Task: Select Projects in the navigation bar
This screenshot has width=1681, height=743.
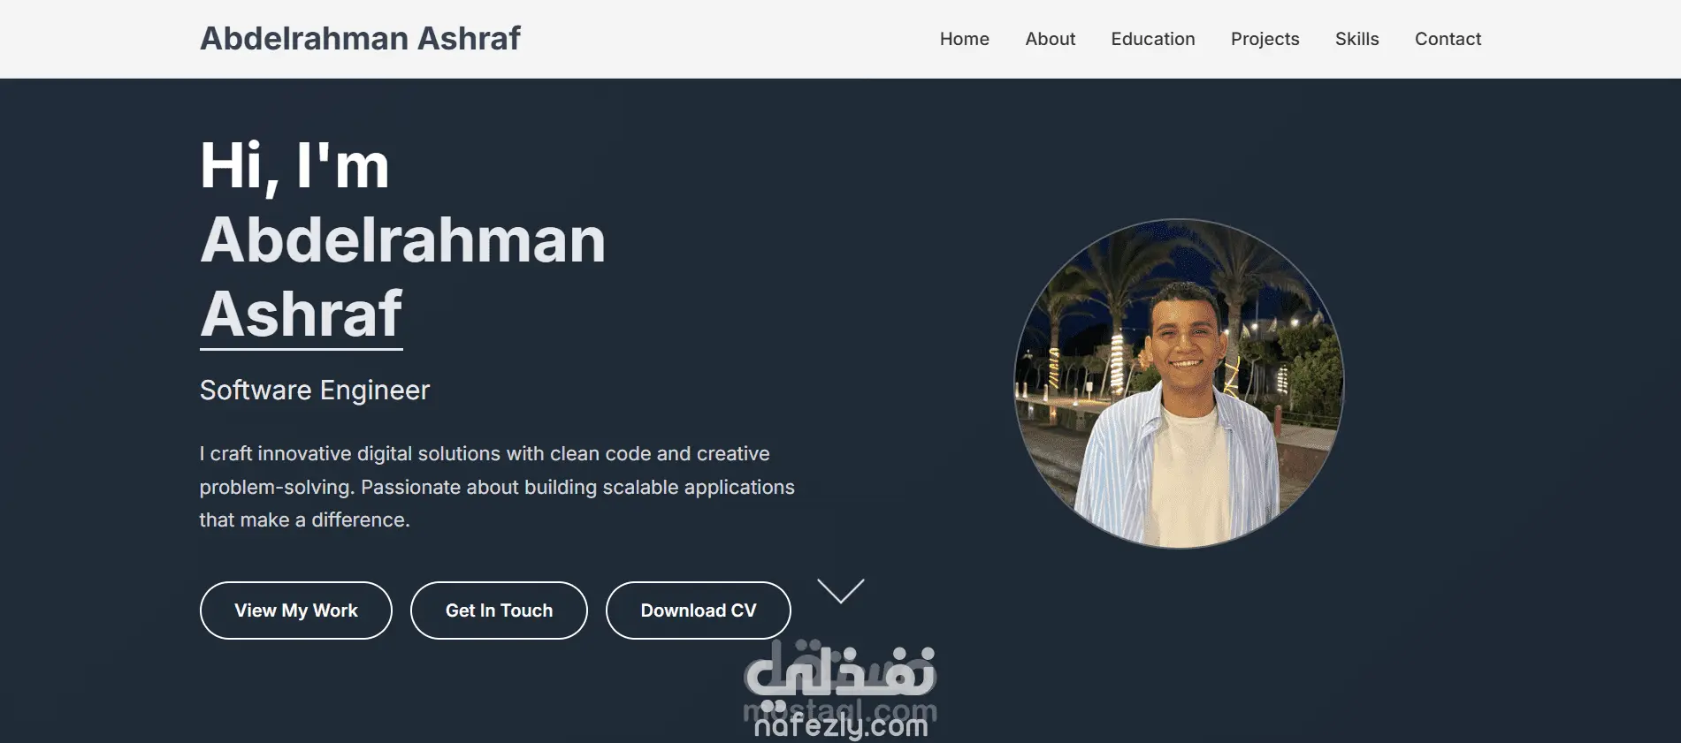Action: click(x=1265, y=39)
